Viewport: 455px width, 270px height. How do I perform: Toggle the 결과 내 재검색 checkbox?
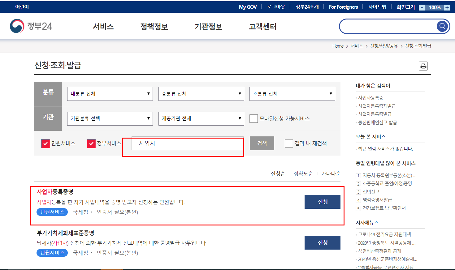(289, 143)
